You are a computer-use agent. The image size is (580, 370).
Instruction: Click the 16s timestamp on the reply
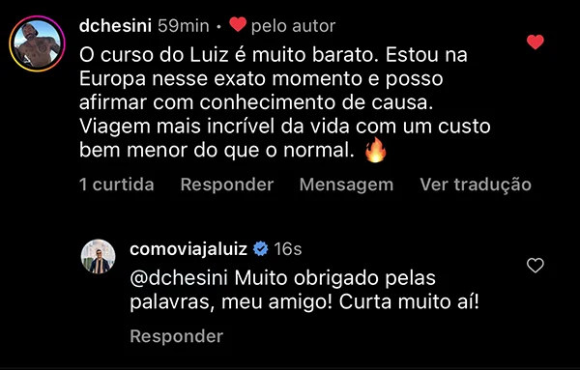pos(288,249)
